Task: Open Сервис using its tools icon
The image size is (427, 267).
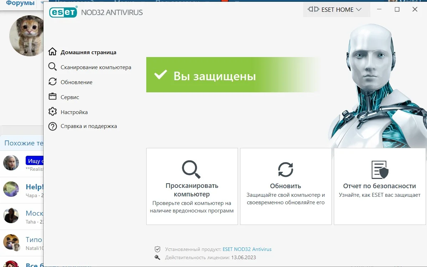Action: tap(52, 97)
